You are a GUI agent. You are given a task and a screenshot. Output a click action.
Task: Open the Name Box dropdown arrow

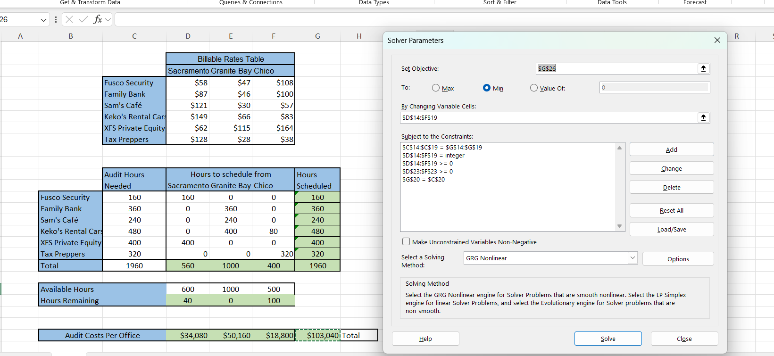click(43, 20)
